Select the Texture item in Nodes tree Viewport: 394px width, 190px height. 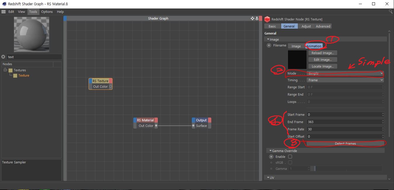click(x=24, y=75)
